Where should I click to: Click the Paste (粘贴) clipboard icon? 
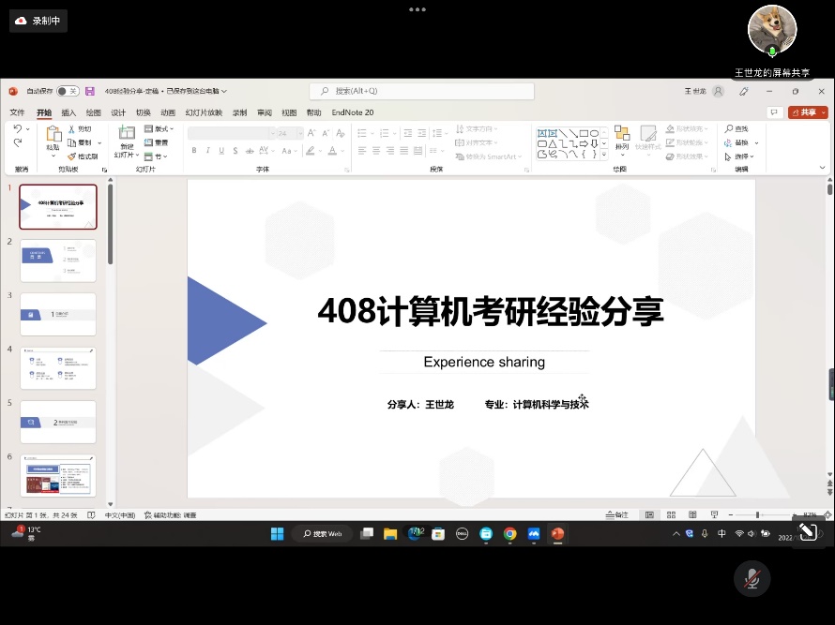(53, 134)
